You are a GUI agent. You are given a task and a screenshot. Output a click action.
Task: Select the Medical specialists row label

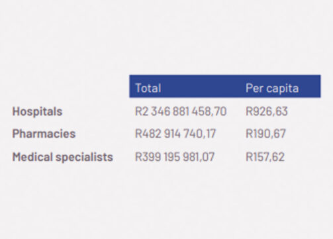(63, 157)
